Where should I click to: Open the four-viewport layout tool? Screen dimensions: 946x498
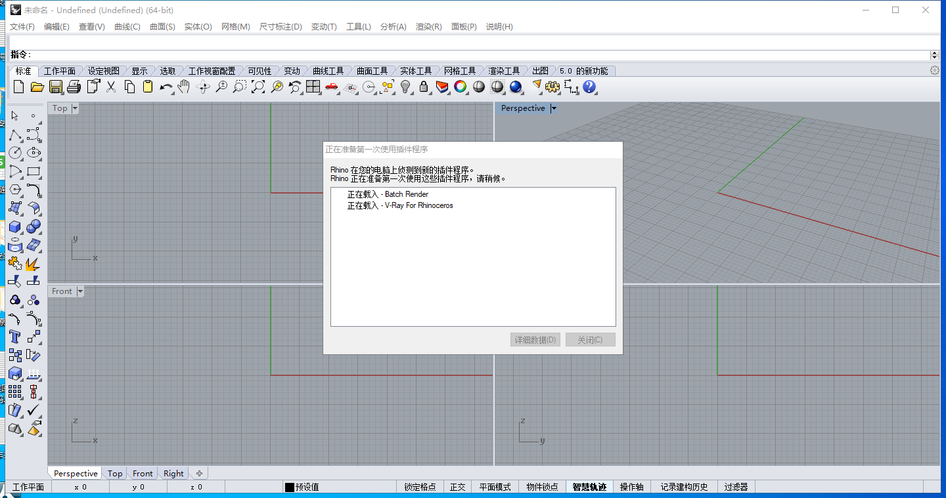click(313, 87)
